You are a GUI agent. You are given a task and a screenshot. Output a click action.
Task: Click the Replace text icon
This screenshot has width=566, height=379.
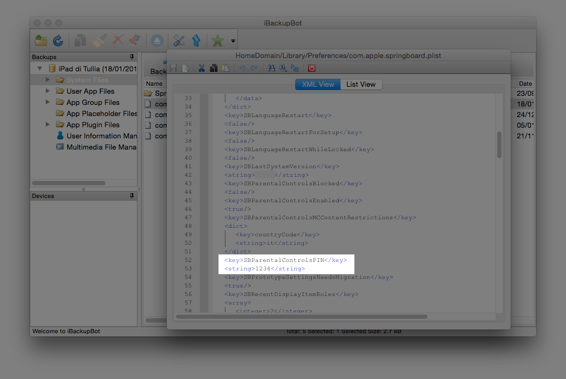coord(295,68)
